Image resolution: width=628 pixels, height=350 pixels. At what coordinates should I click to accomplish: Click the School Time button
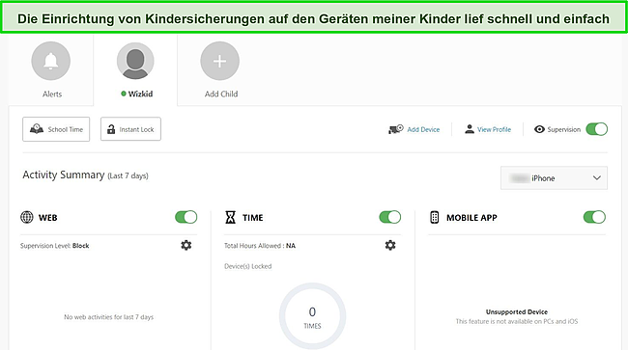pos(56,129)
